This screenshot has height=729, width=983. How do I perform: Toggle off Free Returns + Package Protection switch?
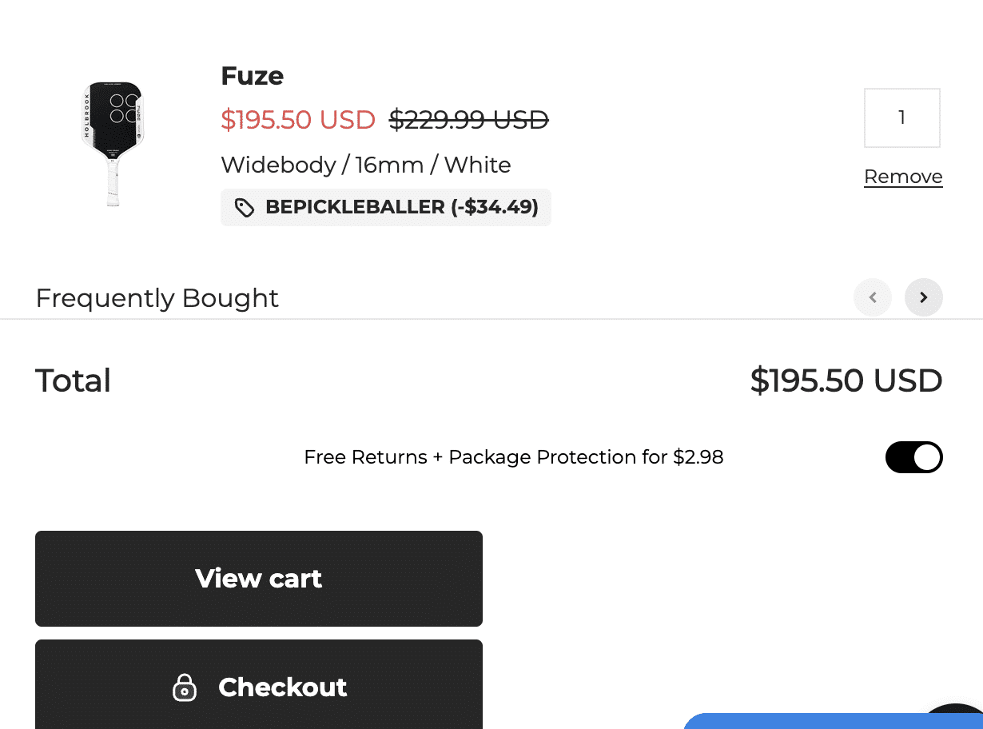[x=914, y=457]
